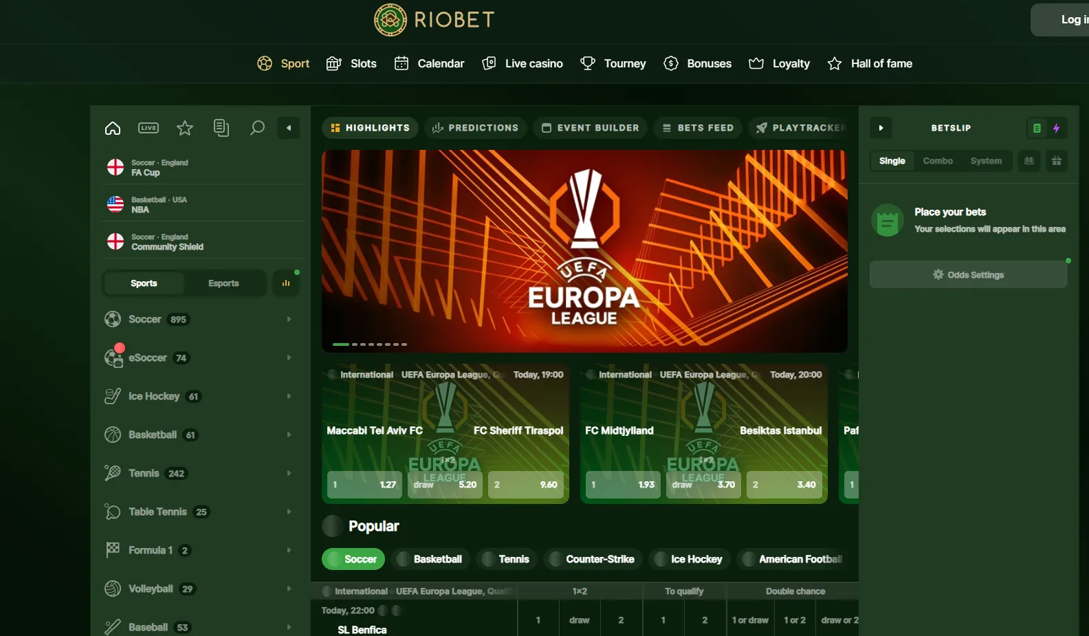Bet on FC Midtjylland at 1.93

[623, 485]
